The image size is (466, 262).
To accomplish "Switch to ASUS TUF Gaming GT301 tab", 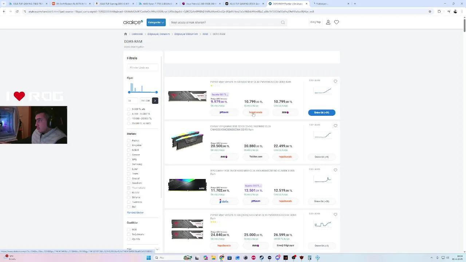I will click(x=244, y=4).
